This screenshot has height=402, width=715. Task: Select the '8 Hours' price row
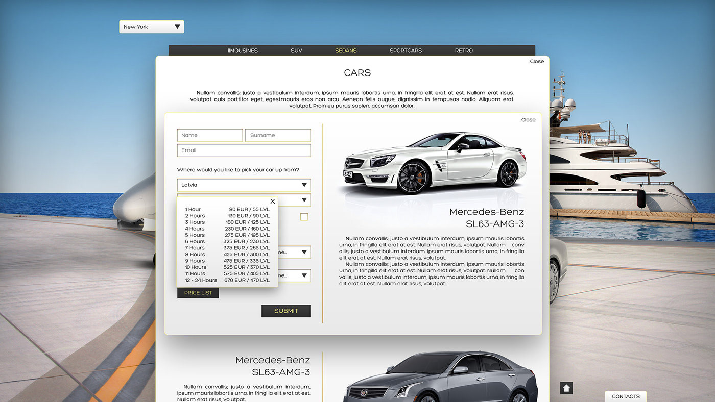point(227,255)
